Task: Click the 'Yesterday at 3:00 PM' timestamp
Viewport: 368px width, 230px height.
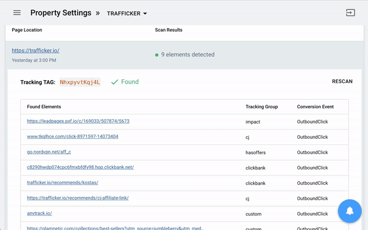Action: coord(34,61)
